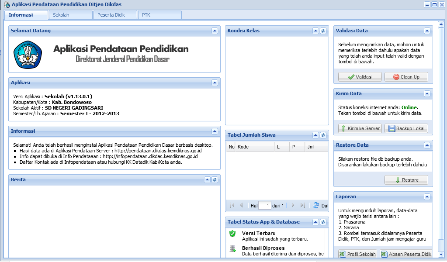Viewport: 447px width, 262px height.
Task: Go to last page in student table
Action: click(303, 205)
